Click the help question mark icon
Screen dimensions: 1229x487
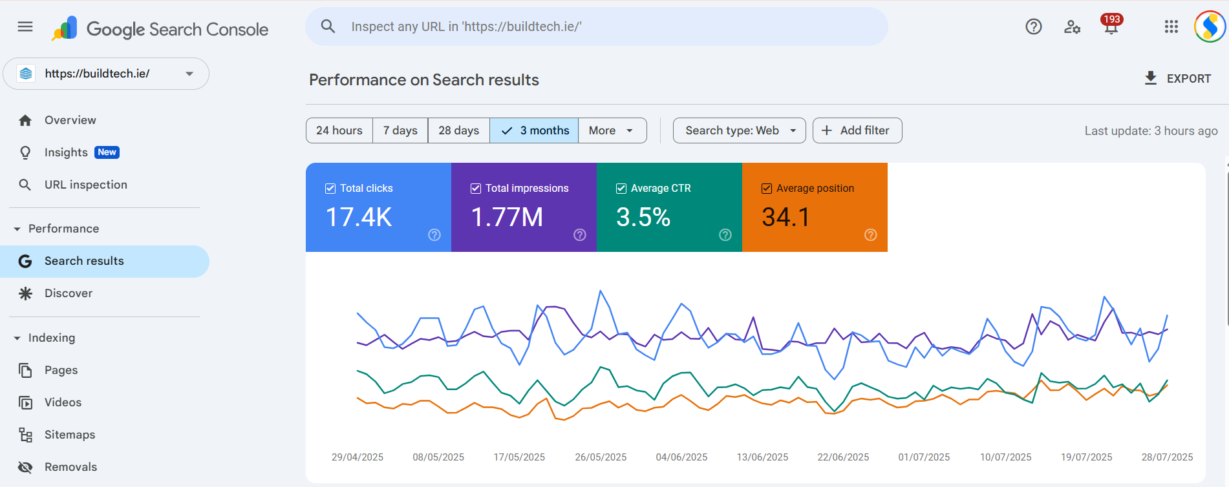click(1033, 26)
